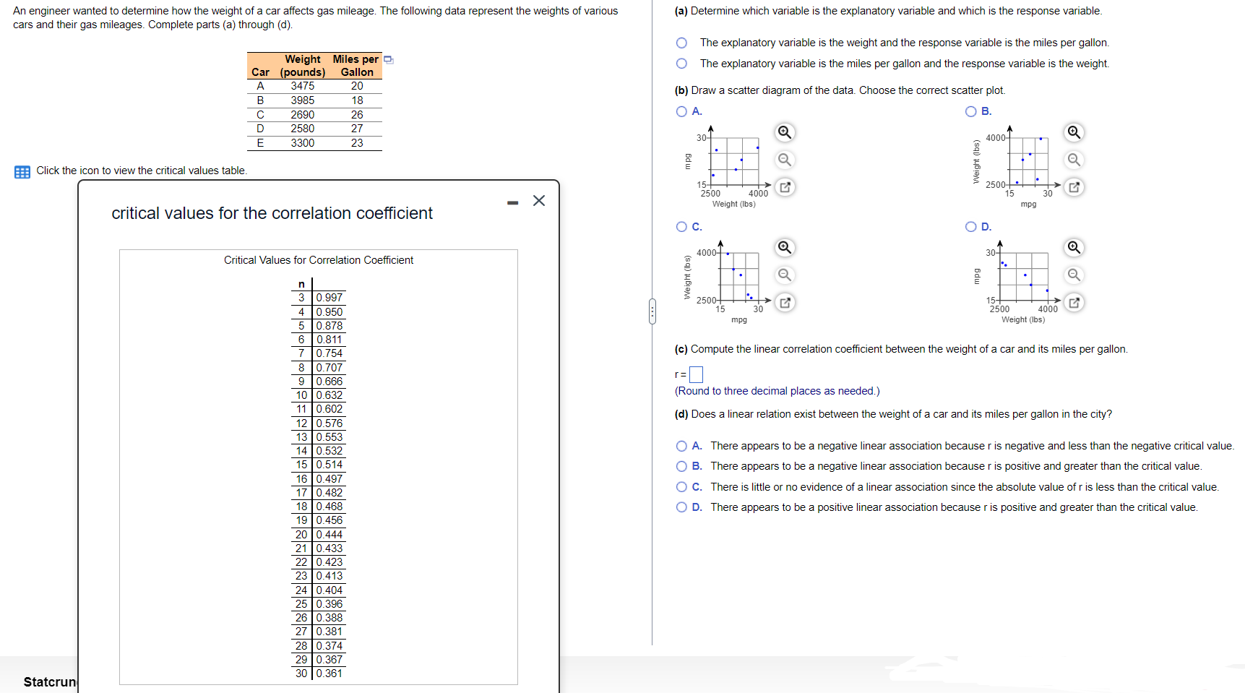
Task: Choose scatter plot option D
Action: coord(971,227)
